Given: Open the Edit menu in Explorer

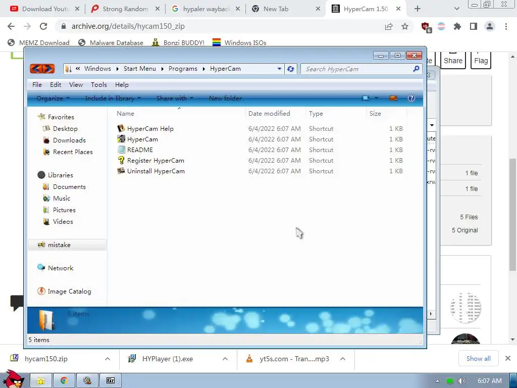Looking at the screenshot, I should [x=56, y=84].
